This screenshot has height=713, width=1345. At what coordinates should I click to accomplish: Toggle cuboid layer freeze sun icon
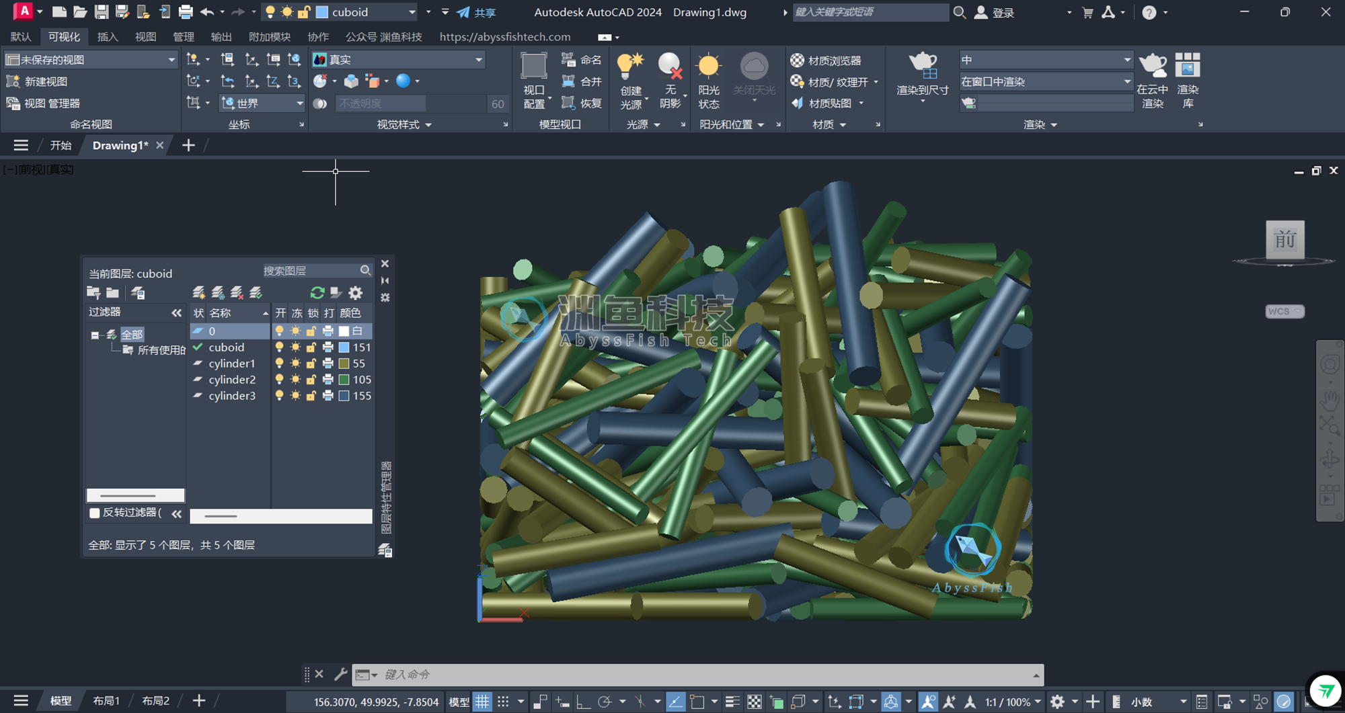[296, 347]
